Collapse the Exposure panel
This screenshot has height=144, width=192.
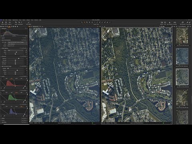point(1,56)
